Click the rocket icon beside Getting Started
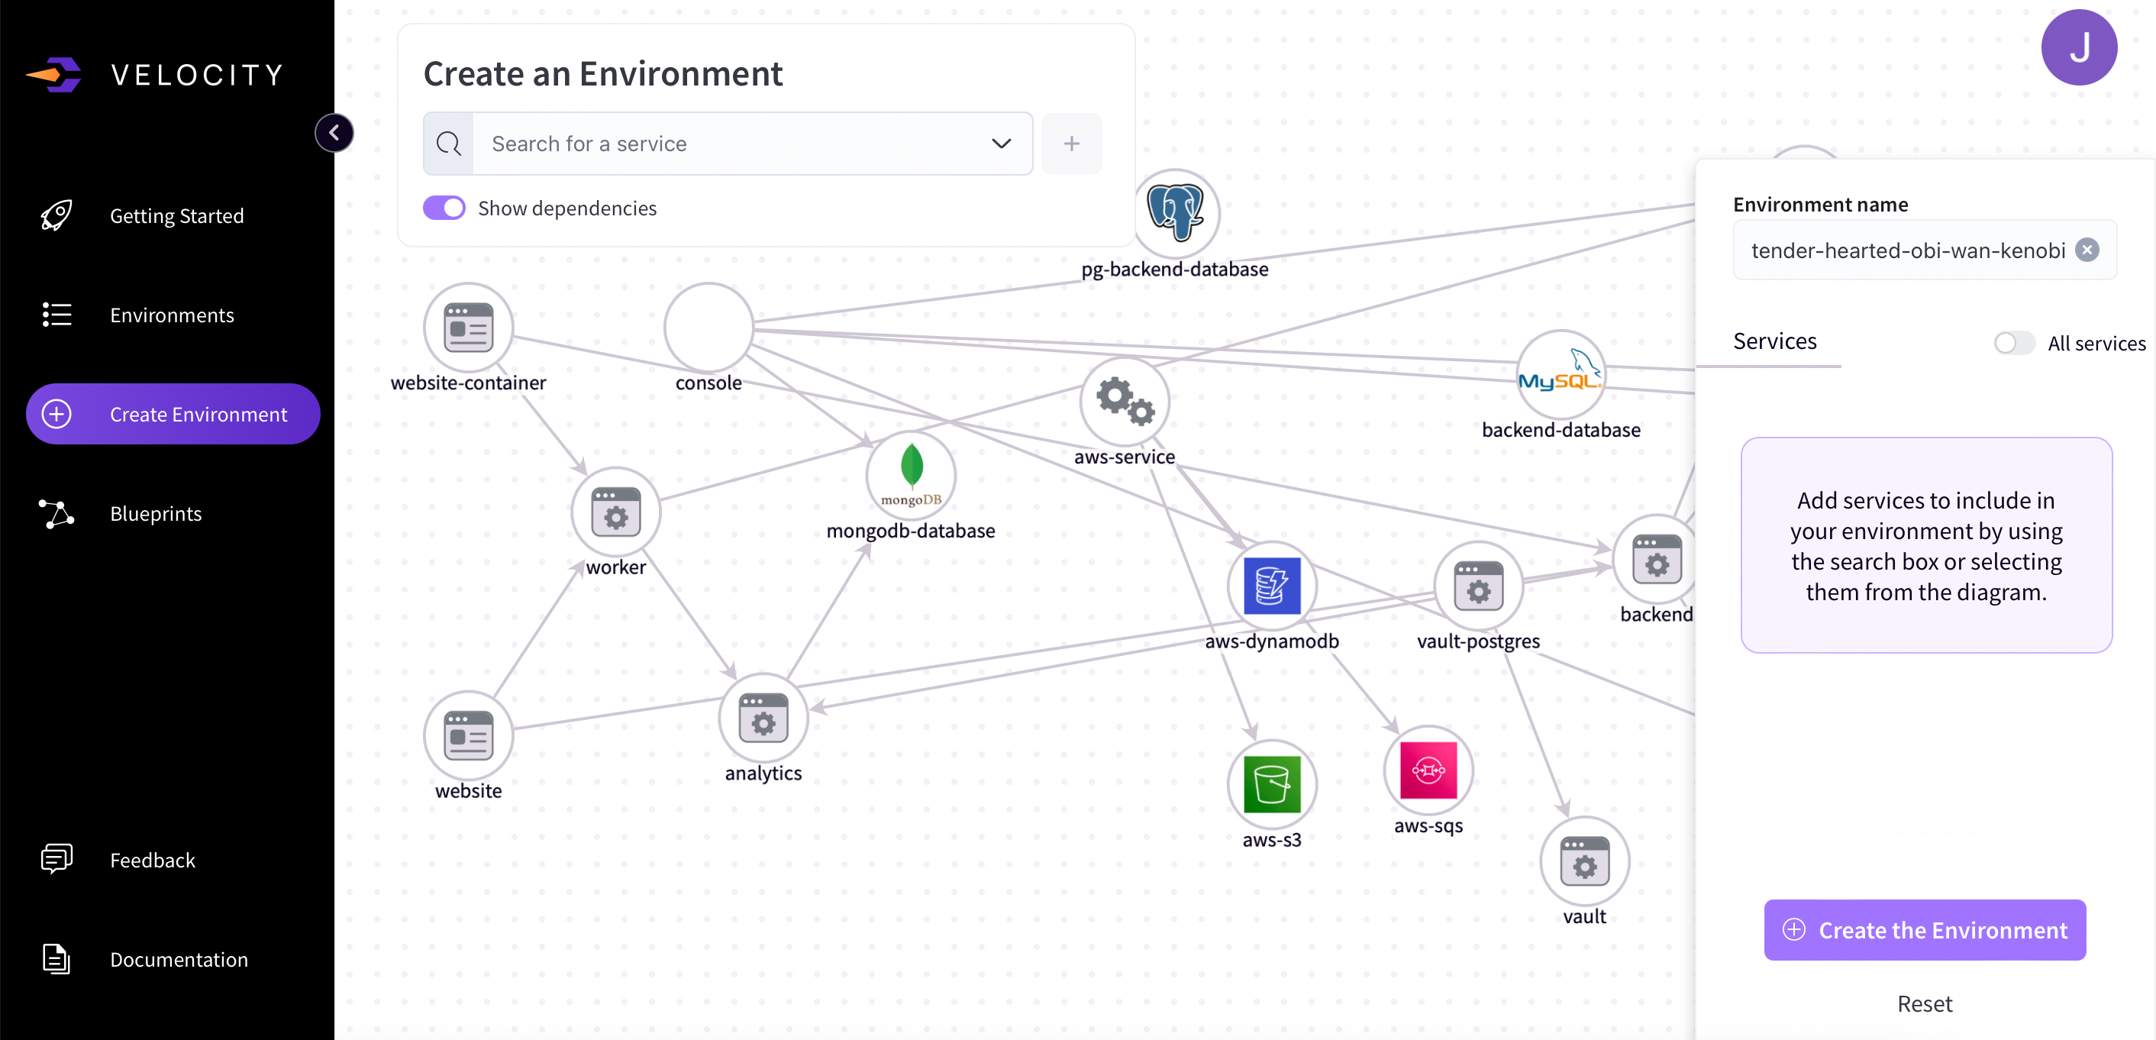The height and width of the screenshot is (1040, 2156). (x=56, y=215)
